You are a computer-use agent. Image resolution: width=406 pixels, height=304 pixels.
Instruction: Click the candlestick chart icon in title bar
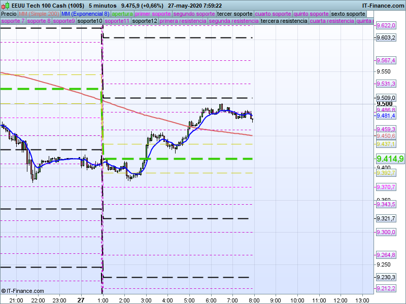[x=6, y=6]
